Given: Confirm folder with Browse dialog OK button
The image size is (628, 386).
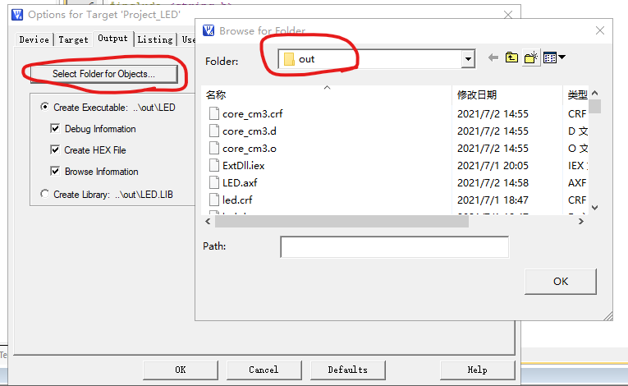Looking at the screenshot, I should point(561,282).
